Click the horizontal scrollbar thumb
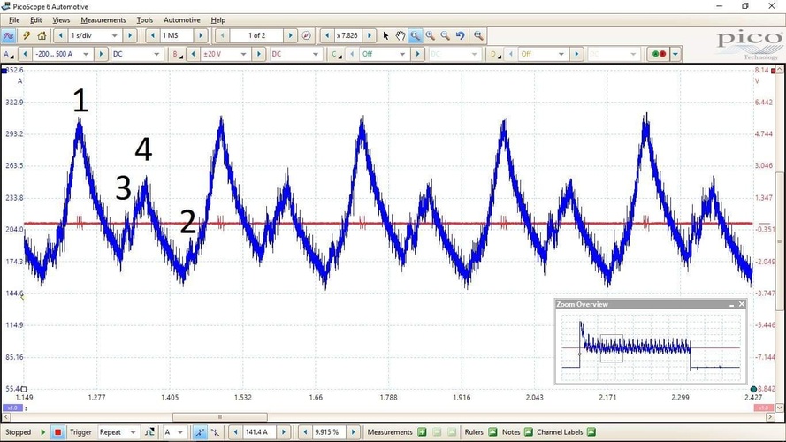 (220, 417)
